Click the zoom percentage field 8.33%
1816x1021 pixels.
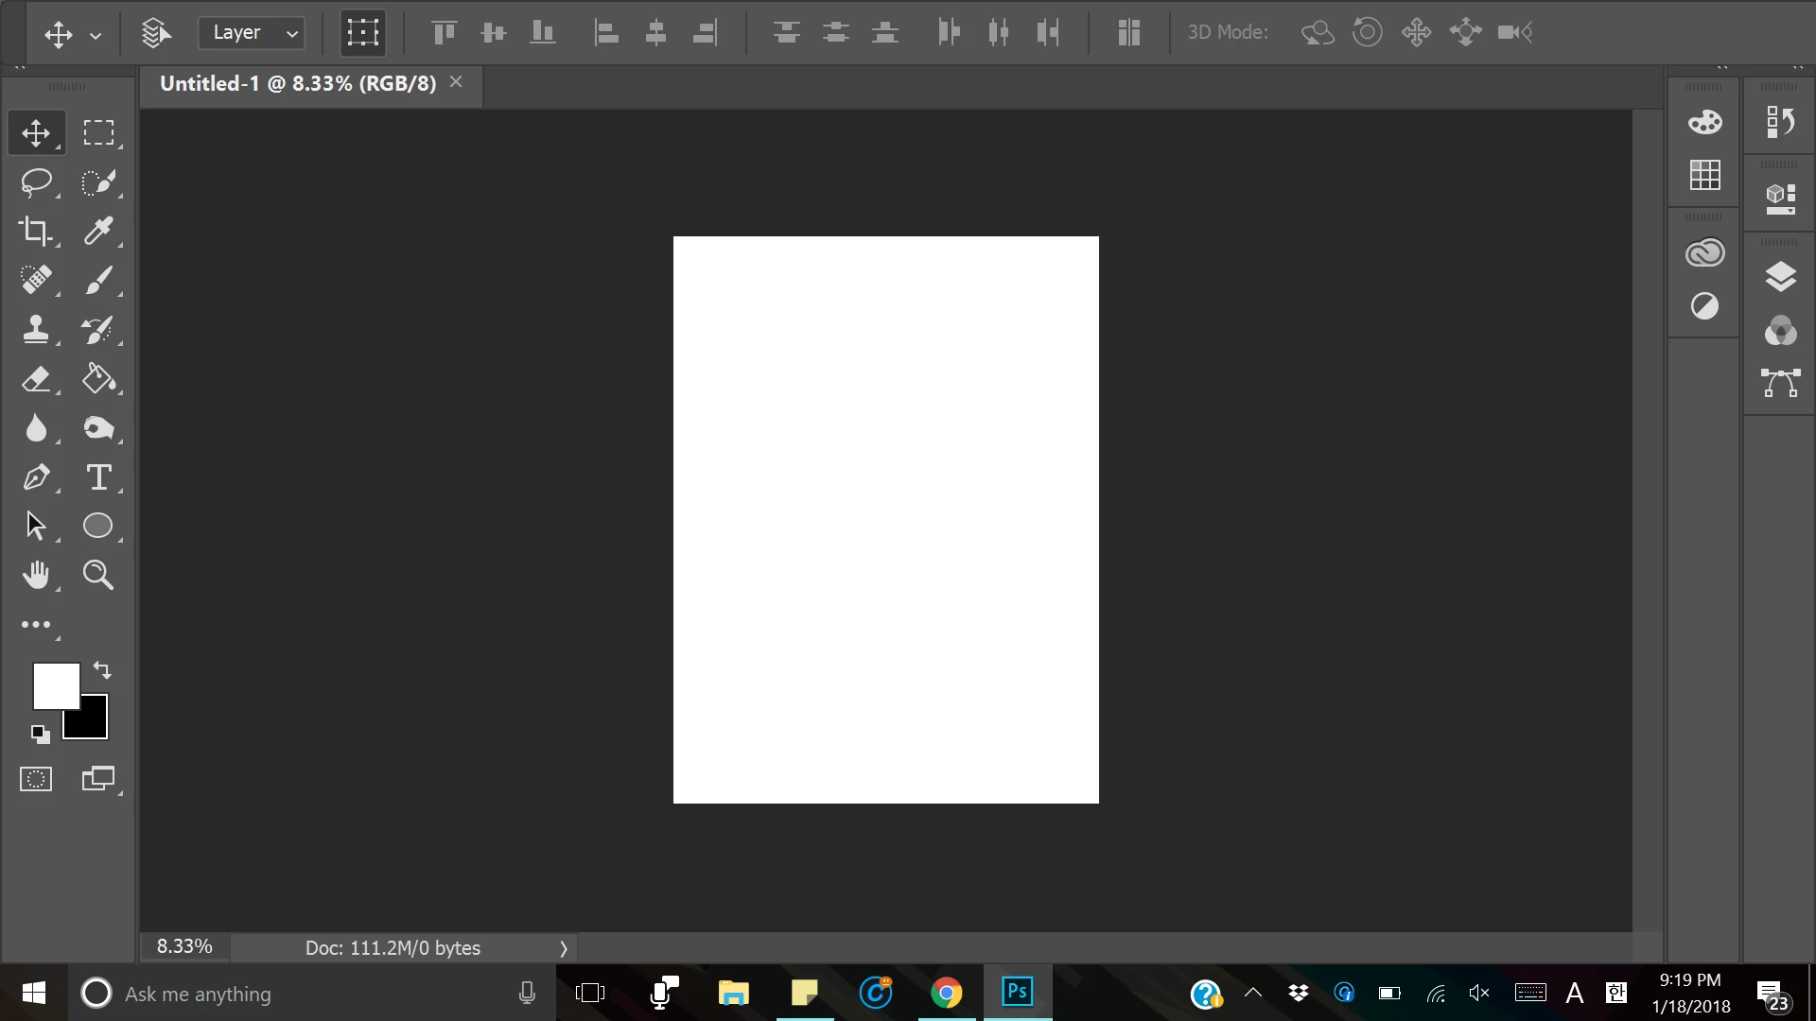click(x=184, y=947)
